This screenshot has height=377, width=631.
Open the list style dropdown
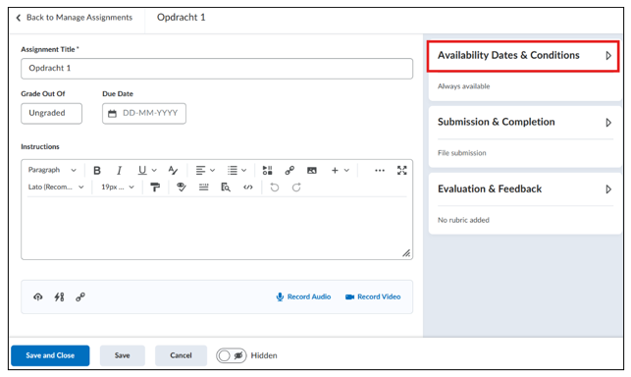point(237,171)
